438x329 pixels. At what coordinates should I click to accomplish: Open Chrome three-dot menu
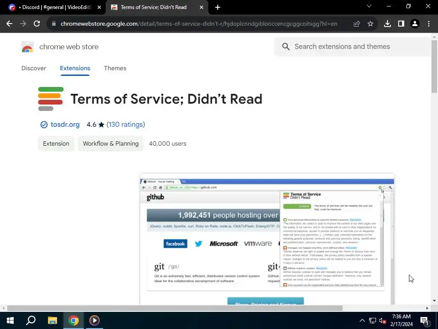point(429,24)
